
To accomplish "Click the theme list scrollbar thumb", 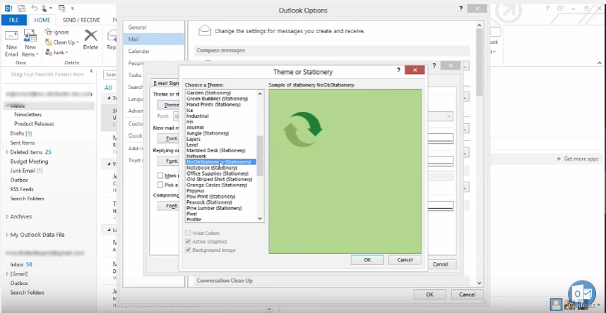I will click(260, 156).
